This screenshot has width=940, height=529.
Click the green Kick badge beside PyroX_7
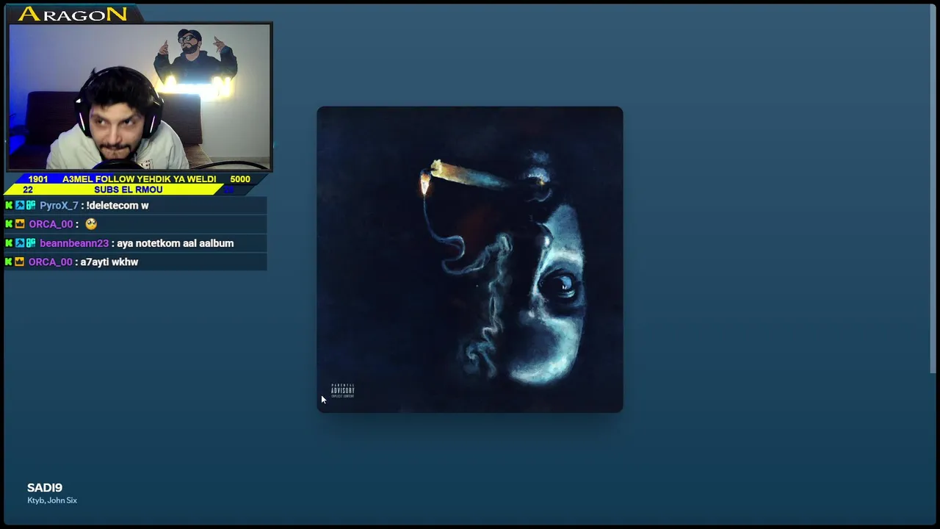point(9,206)
